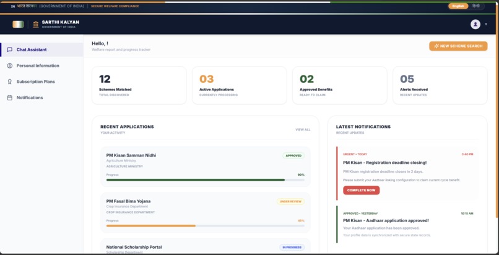Viewport: 499px width, 255px height.
Task: Open Subscription Plans section
Action: point(41,82)
